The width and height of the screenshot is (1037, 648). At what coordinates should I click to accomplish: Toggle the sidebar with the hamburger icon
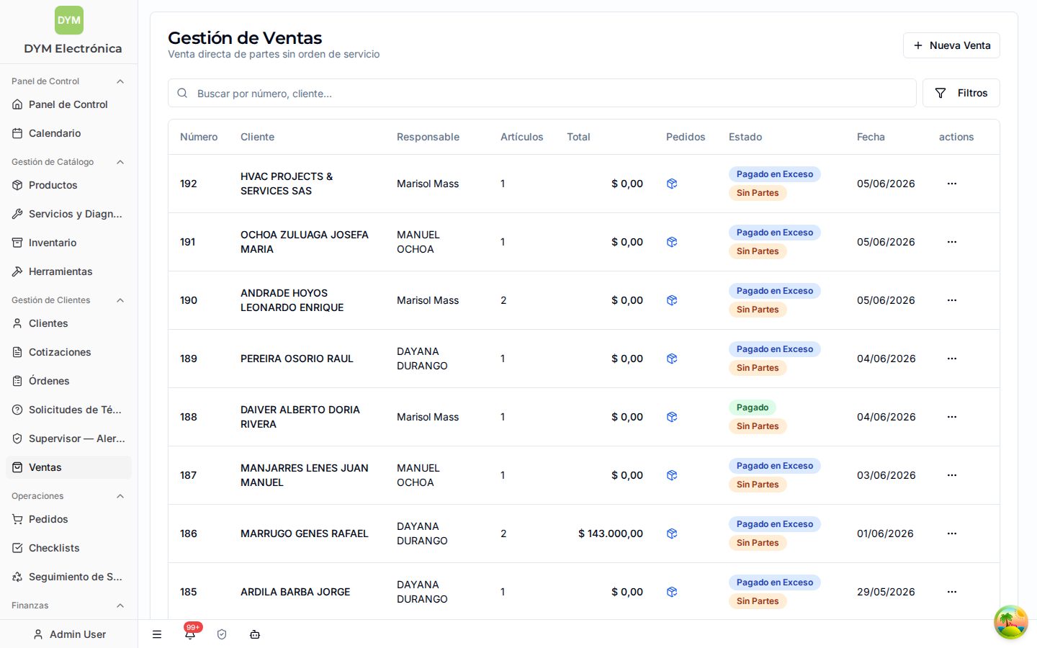tap(157, 634)
